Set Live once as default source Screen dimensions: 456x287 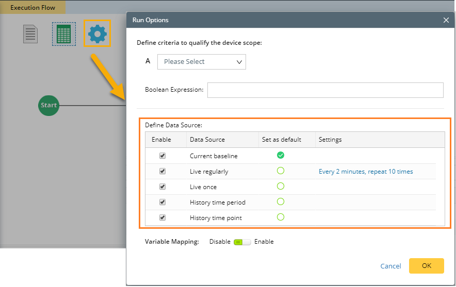[x=281, y=186]
